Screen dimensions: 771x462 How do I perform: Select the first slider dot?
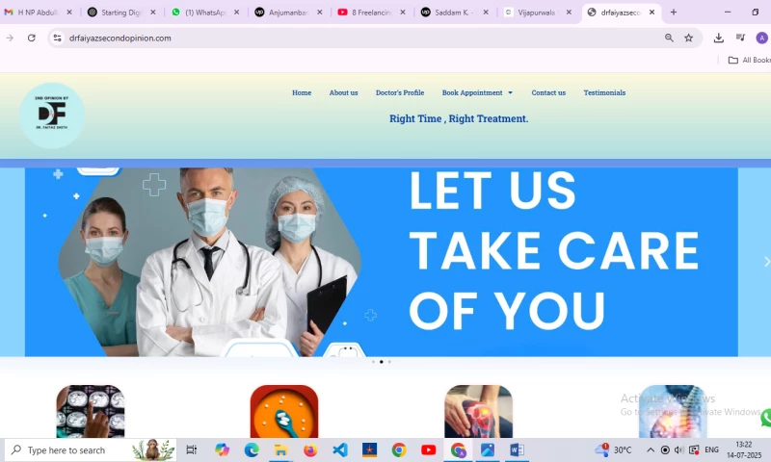click(x=373, y=362)
